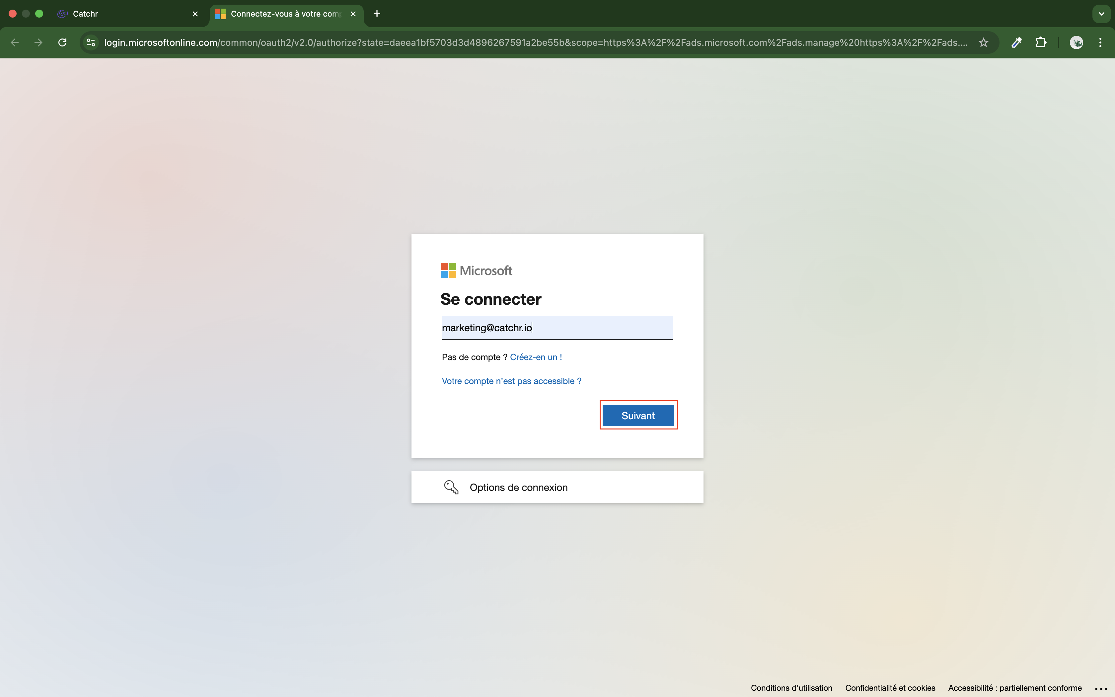Open a new browser tab
Image resolution: width=1115 pixels, height=697 pixels.
coord(377,14)
